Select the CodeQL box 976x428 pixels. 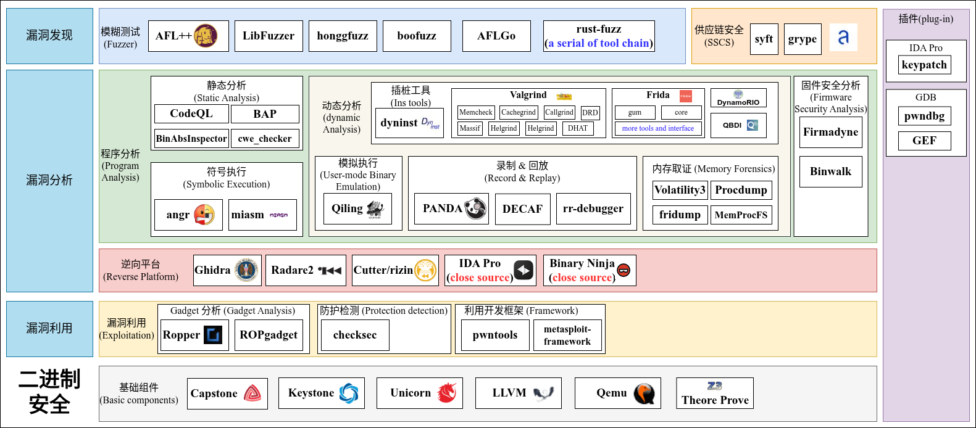[x=191, y=113]
